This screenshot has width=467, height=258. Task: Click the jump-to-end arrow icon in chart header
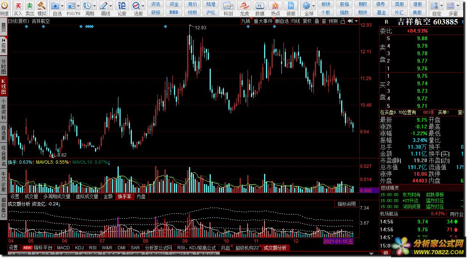(350, 21)
